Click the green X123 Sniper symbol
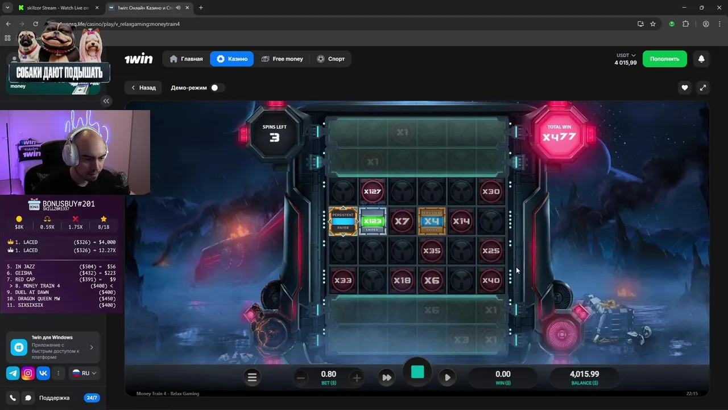The image size is (728, 410). point(373,221)
